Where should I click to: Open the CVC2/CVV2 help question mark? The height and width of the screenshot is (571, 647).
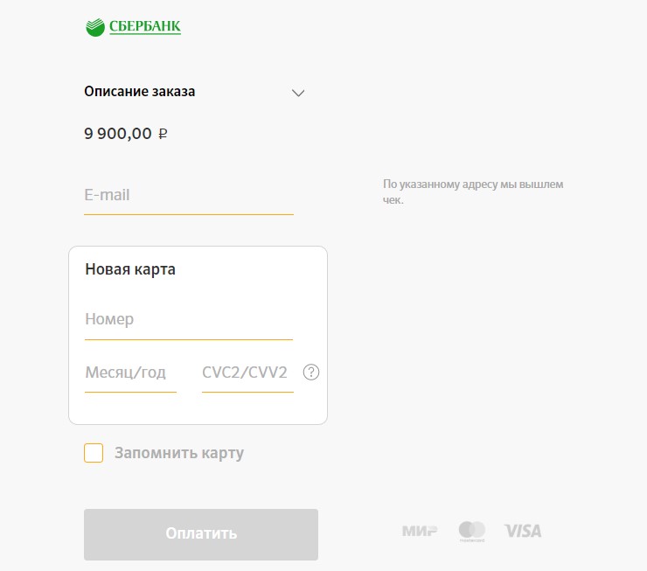[x=310, y=373]
